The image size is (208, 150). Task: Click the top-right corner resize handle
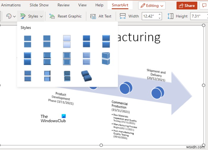[x=204, y=25]
